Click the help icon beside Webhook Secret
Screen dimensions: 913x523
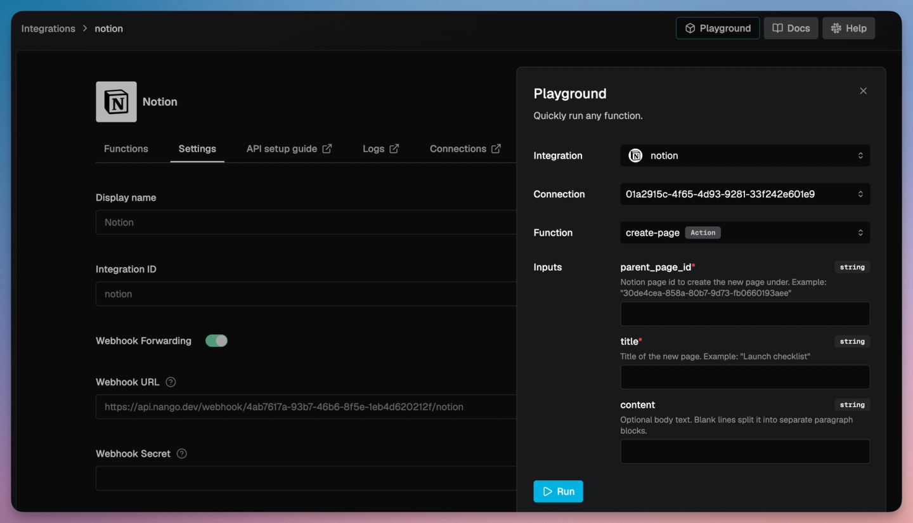click(182, 454)
